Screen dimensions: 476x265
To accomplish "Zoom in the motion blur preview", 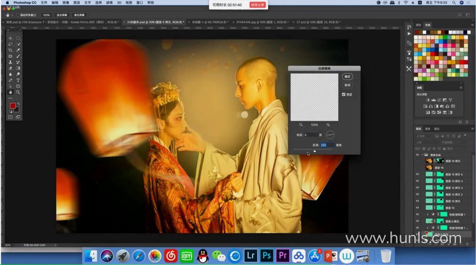I will (328, 125).
